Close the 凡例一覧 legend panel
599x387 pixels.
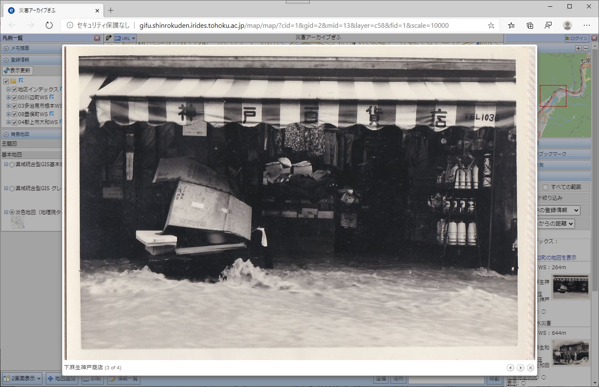tap(98, 38)
